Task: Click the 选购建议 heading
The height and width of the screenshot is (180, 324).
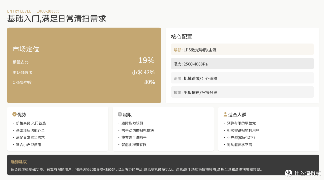Action: (x=19, y=162)
